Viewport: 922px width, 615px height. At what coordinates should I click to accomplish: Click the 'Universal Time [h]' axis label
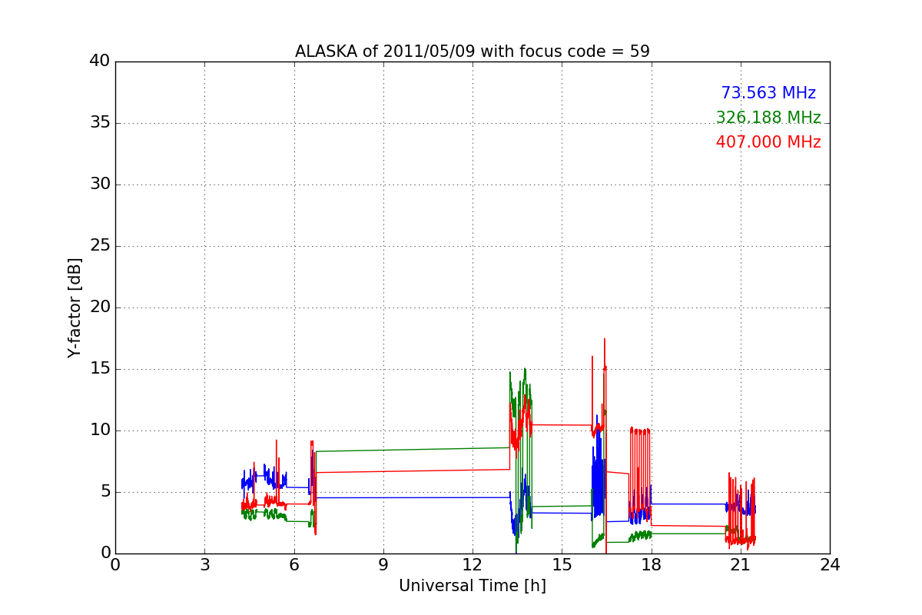473,586
